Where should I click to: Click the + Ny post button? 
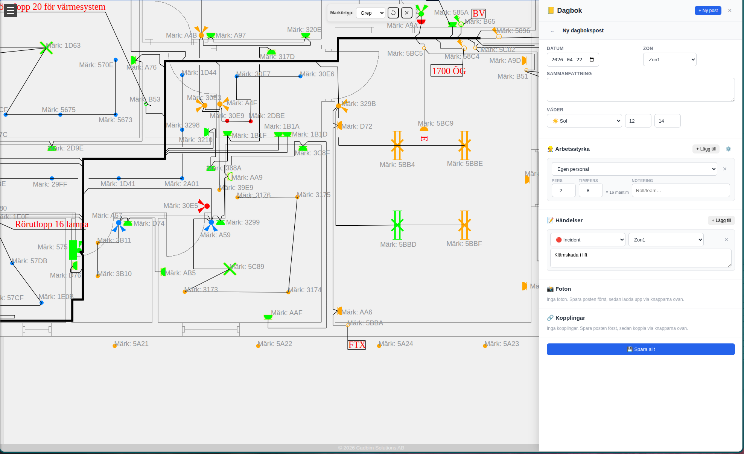707,11
